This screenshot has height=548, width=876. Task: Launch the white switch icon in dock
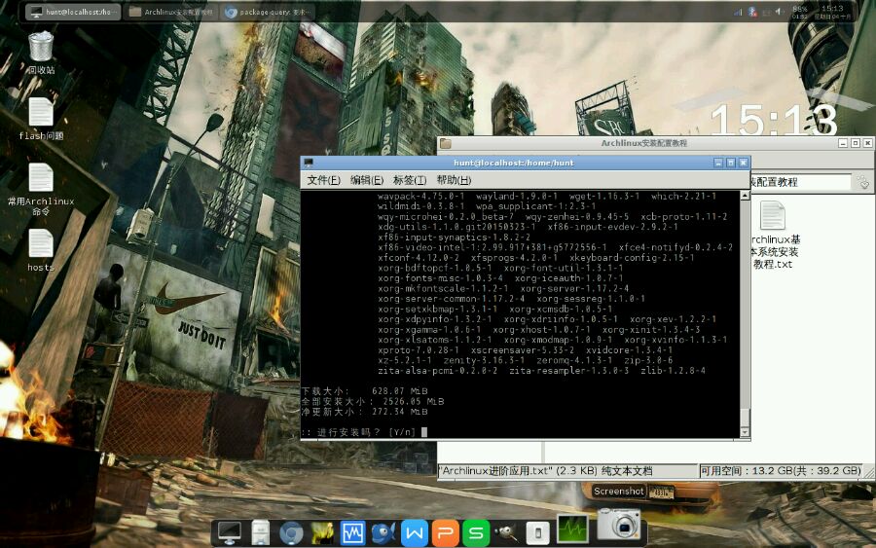click(x=537, y=533)
